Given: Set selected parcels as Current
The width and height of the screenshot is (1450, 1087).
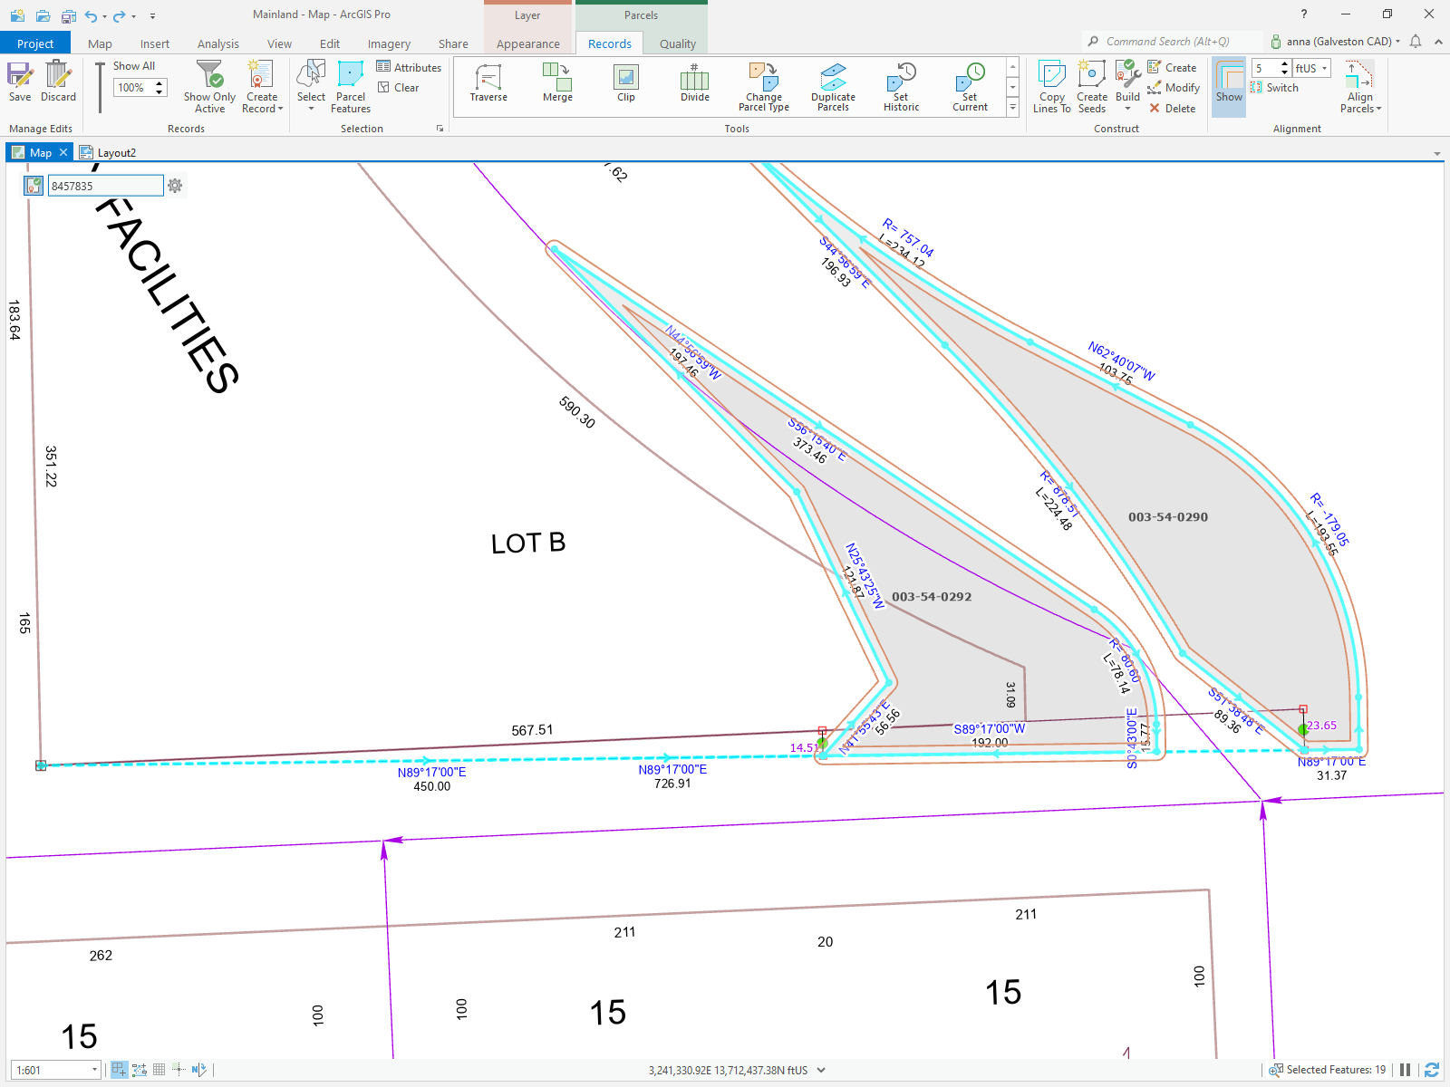Looking at the screenshot, I should pos(970,87).
